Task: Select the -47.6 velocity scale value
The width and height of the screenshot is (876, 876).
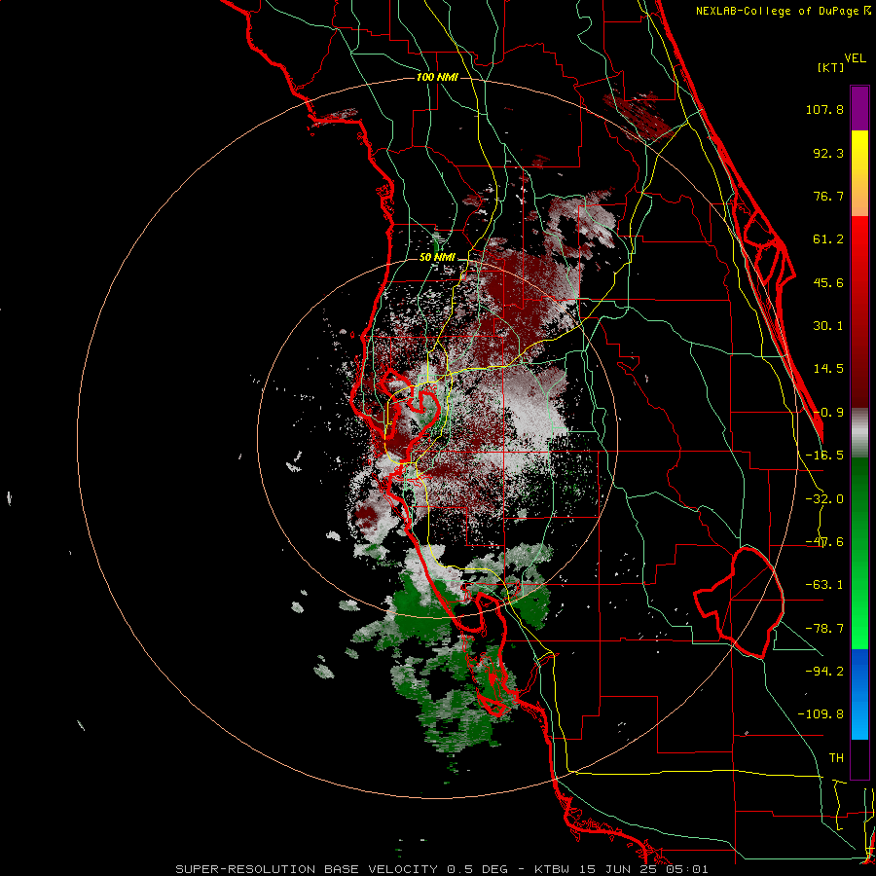Action: (x=824, y=542)
